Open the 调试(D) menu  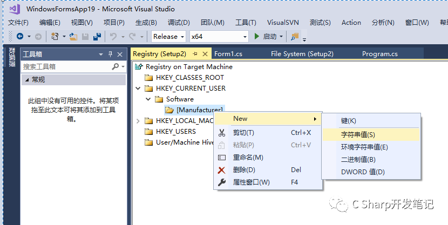click(x=179, y=23)
